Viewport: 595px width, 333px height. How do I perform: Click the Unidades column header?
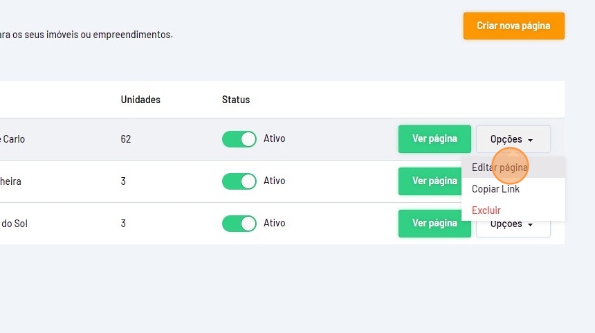coord(140,100)
